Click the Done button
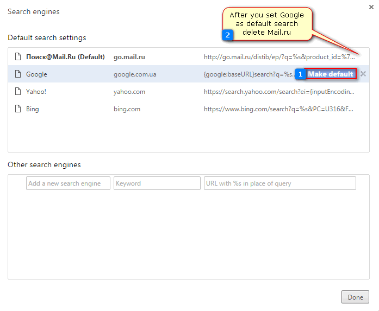Image resolution: width=379 pixels, height=311 pixels. (x=355, y=297)
